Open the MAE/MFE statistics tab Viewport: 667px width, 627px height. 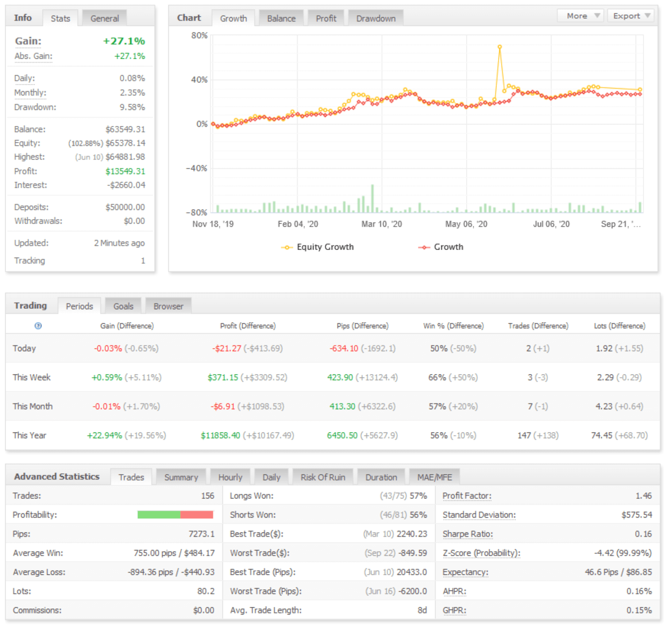[434, 477]
